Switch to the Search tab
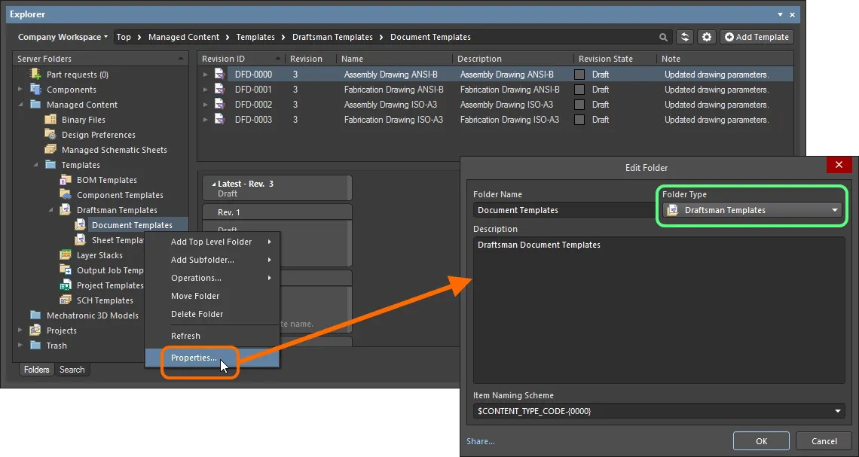859x457 pixels. tap(72, 370)
